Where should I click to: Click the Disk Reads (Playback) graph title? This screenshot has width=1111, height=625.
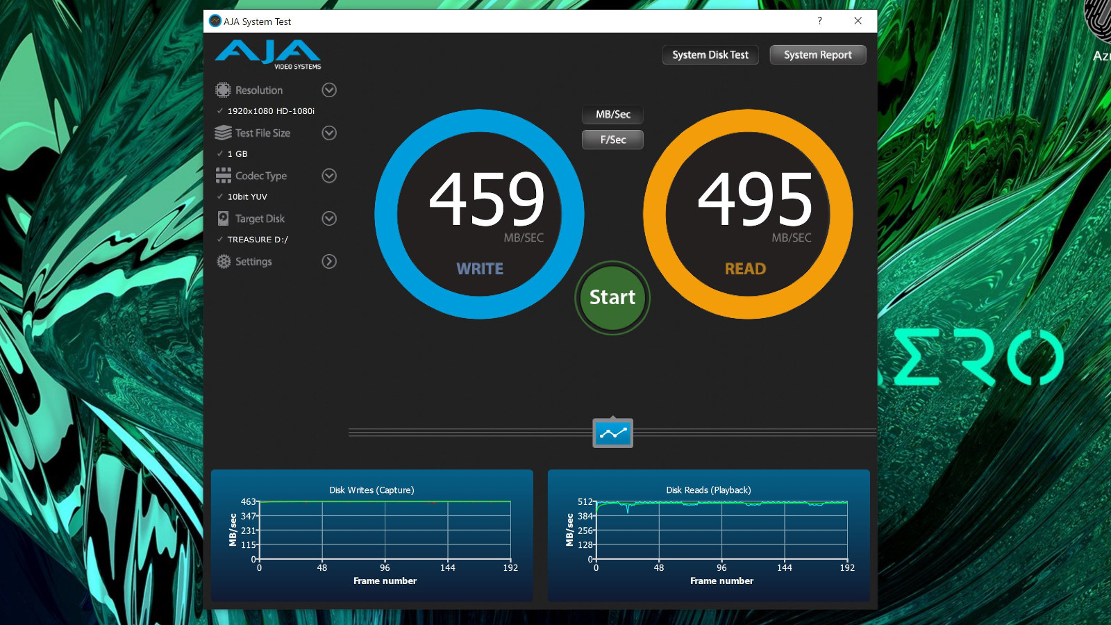[x=708, y=490]
